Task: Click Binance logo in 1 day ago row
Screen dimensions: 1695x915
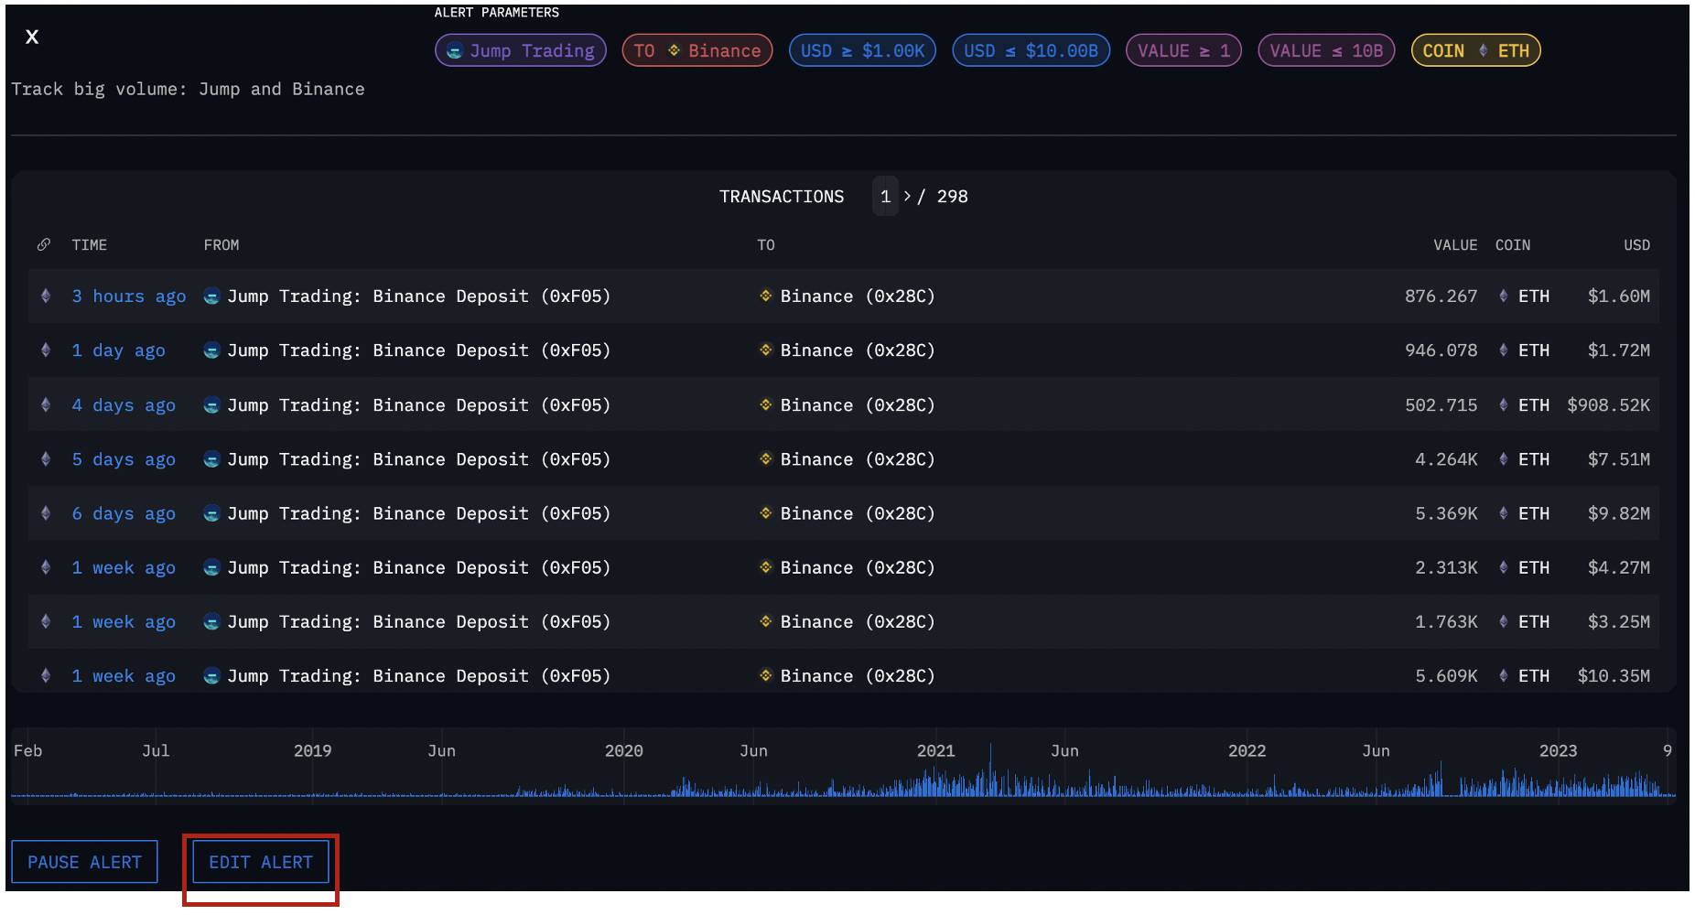Action: [766, 350]
